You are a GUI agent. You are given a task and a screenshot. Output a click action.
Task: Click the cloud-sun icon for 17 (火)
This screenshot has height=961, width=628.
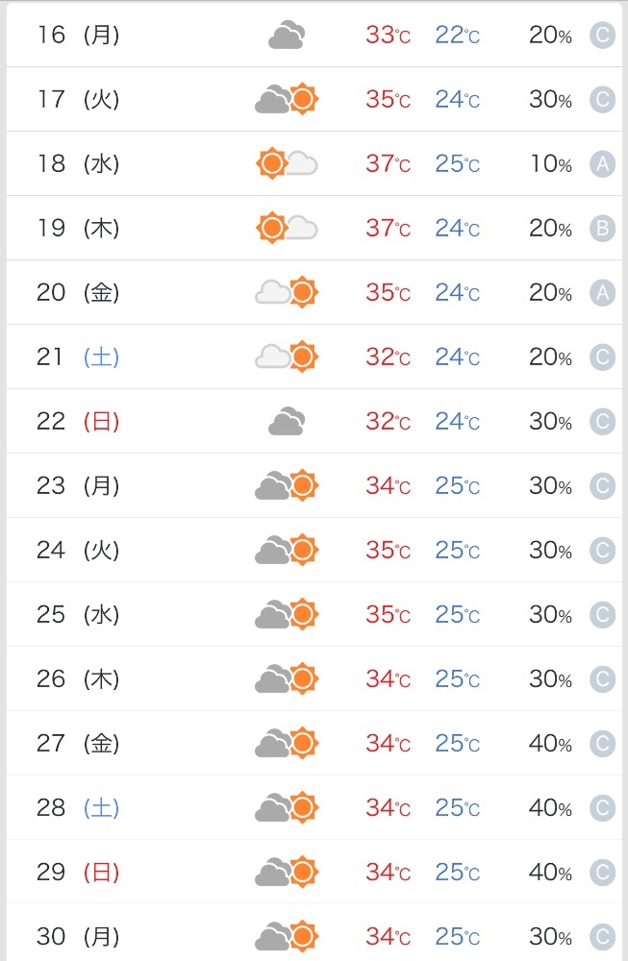pos(287,99)
